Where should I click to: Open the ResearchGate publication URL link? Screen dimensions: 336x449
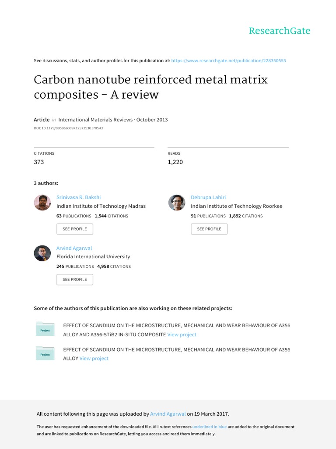pyautogui.click(x=229, y=61)
